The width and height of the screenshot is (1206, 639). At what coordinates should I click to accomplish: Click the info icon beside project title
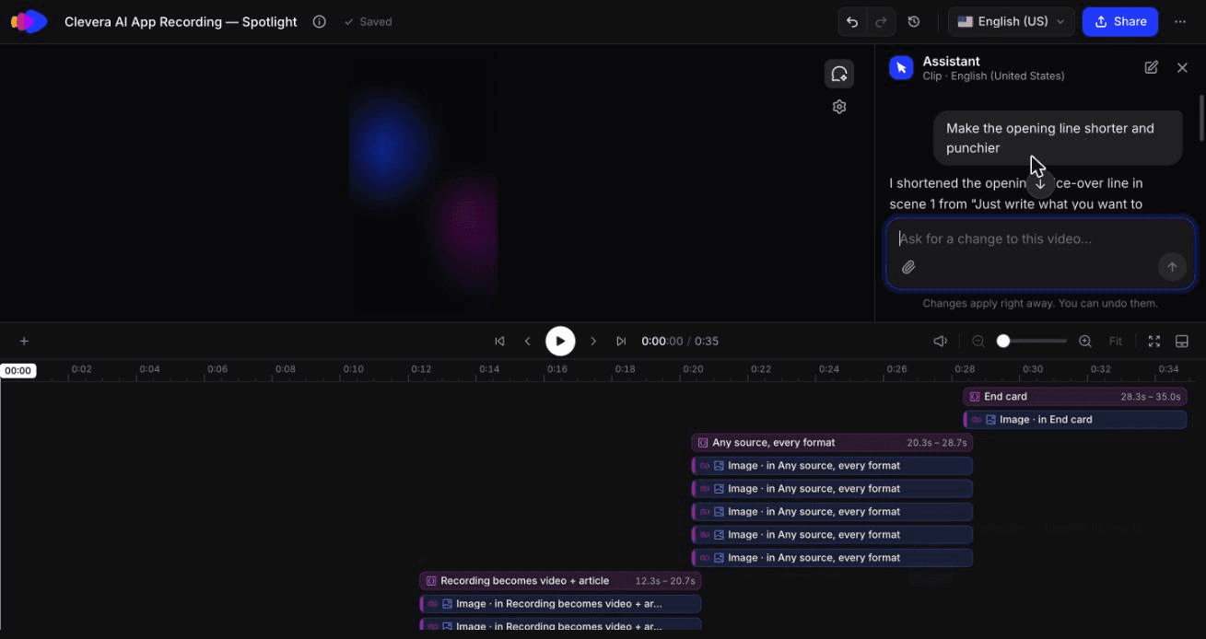320,22
